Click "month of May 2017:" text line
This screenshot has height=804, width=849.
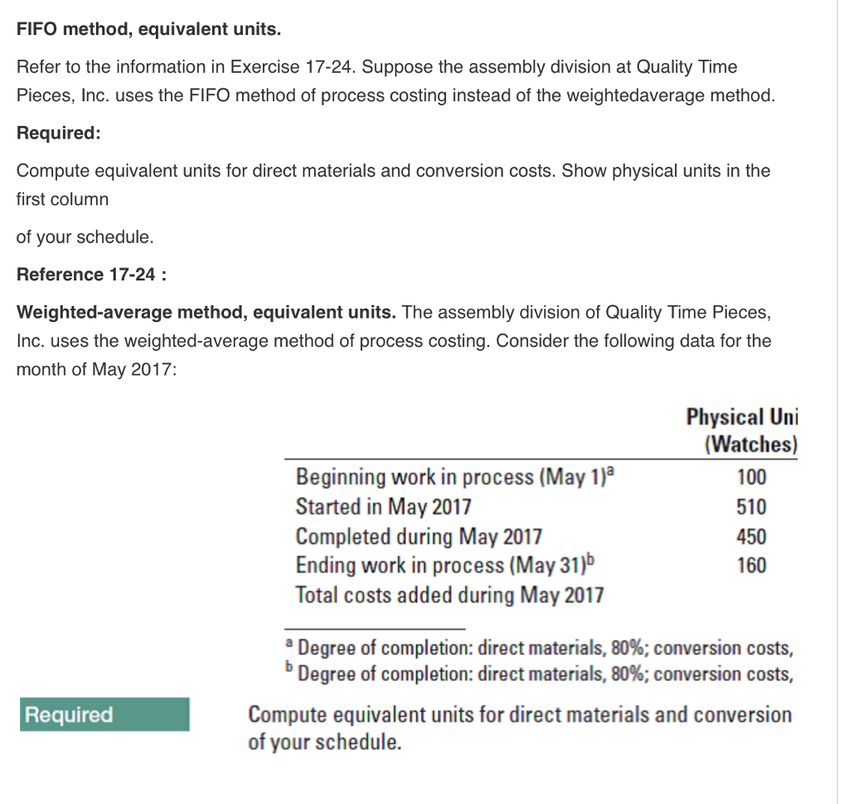[96, 370]
